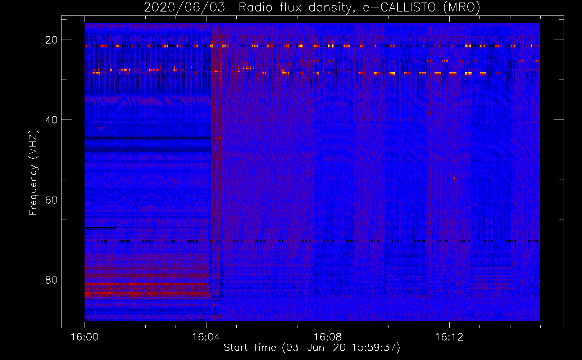Select the 'Frequency (MHZ)' axis label
Viewport: 582px width, 360px height.
33,173
